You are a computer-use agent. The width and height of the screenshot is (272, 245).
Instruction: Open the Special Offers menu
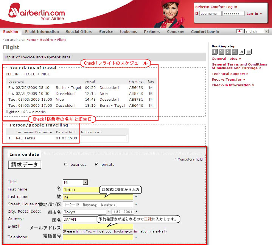pyautogui.click(x=79, y=32)
